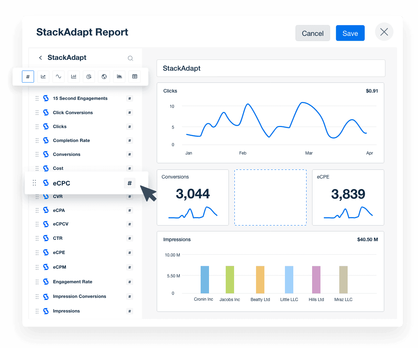The image size is (418, 348).
Task: Pick the bar chart visualization icon
Action: click(73, 77)
